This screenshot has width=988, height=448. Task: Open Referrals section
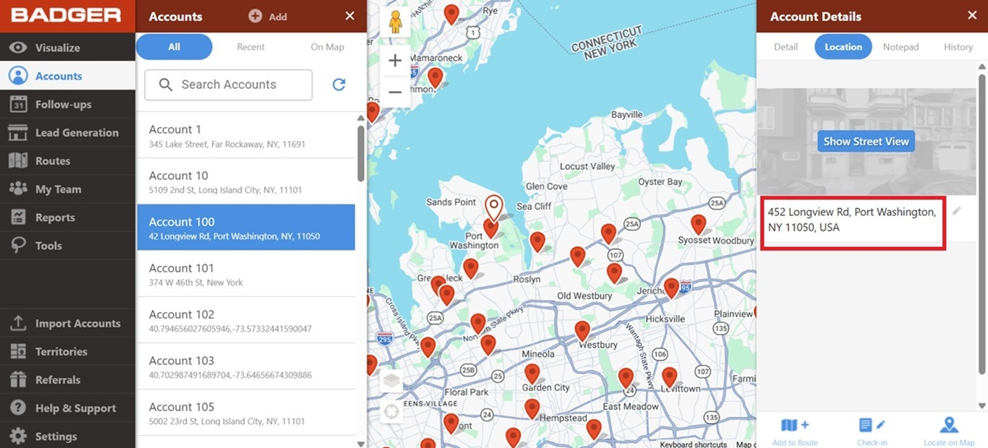[67, 379]
